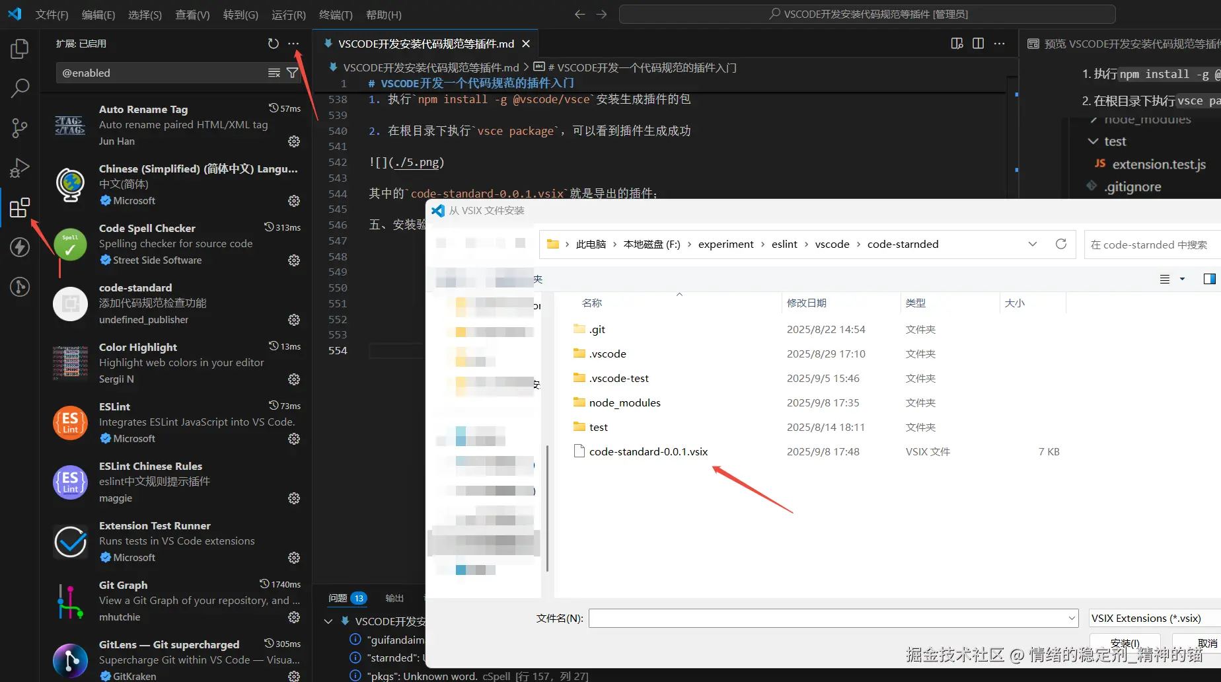
Task: Click the VS Code command center search bar
Action: [867, 15]
